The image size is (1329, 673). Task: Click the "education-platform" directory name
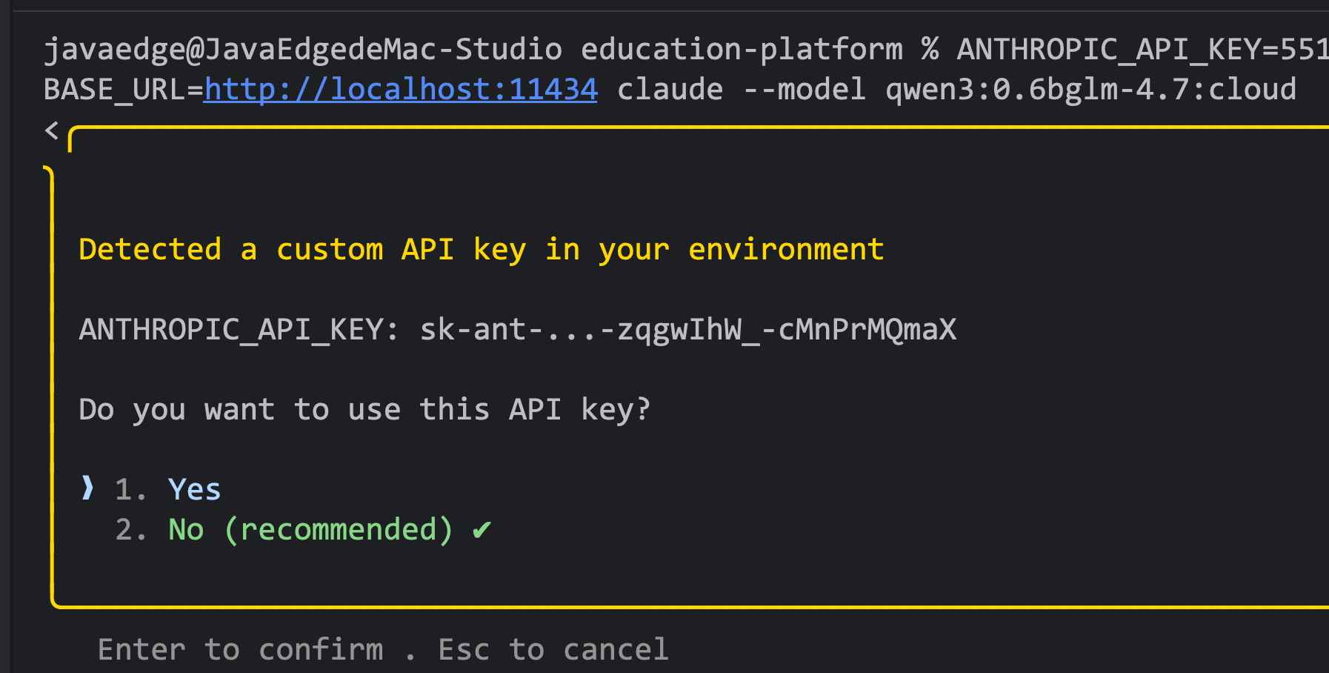[x=742, y=50]
